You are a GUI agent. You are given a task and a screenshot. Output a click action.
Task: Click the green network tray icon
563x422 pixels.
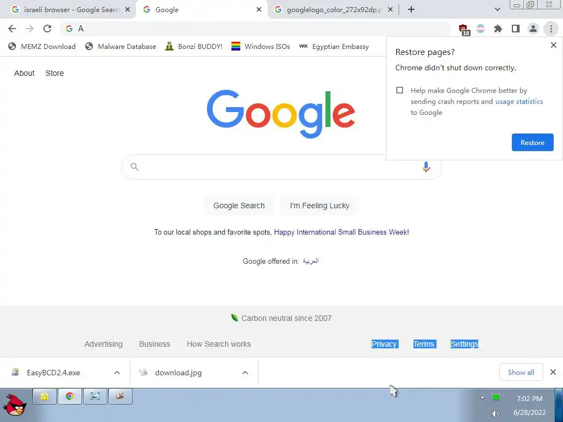click(x=496, y=397)
